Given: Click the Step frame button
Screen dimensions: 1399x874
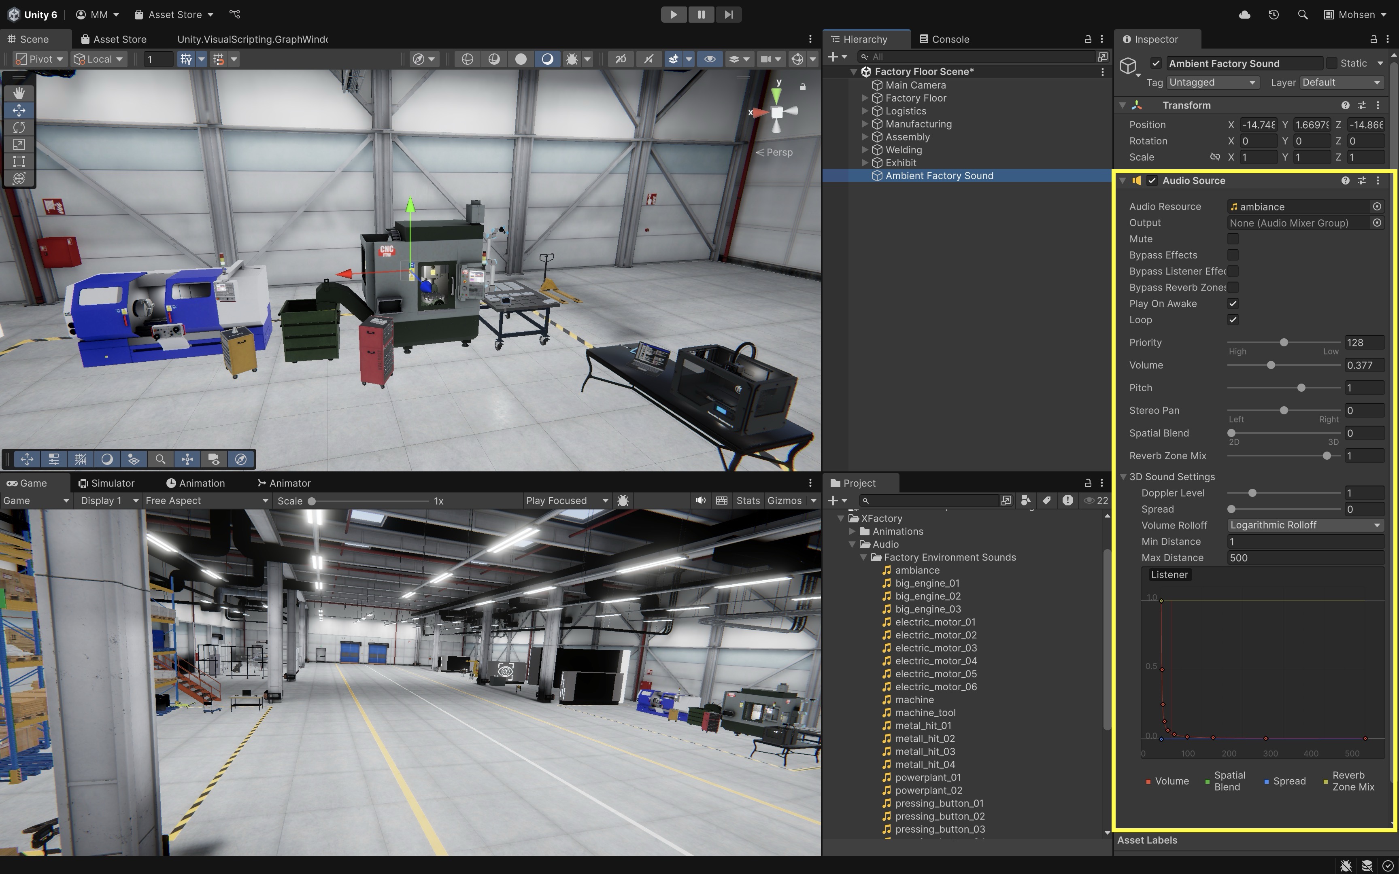Looking at the screenshot, I should point(728,15).
